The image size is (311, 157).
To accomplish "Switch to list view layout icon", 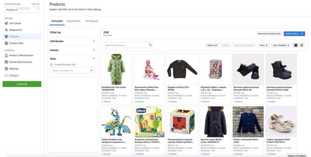I will pyautogui.click(x=302, y=45).
